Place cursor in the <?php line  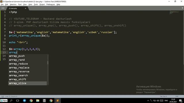pos(13,12)
